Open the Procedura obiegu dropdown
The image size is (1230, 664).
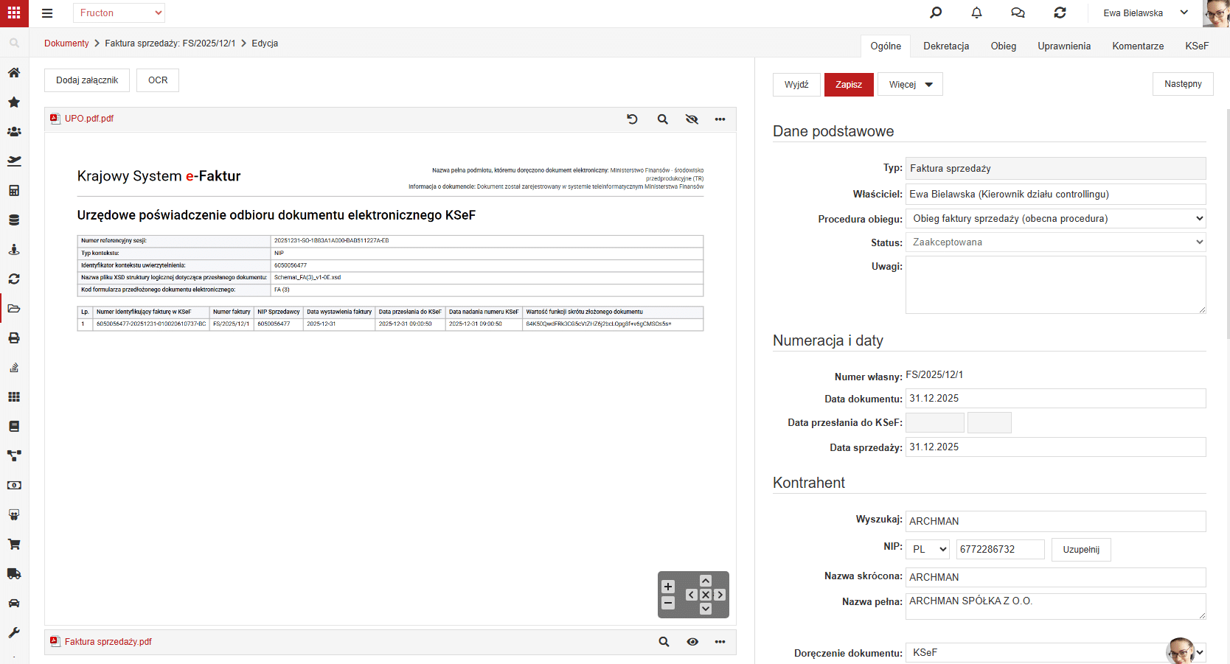[1056, 218]
